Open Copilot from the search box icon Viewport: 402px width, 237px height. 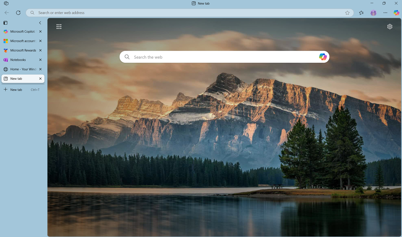323,57
